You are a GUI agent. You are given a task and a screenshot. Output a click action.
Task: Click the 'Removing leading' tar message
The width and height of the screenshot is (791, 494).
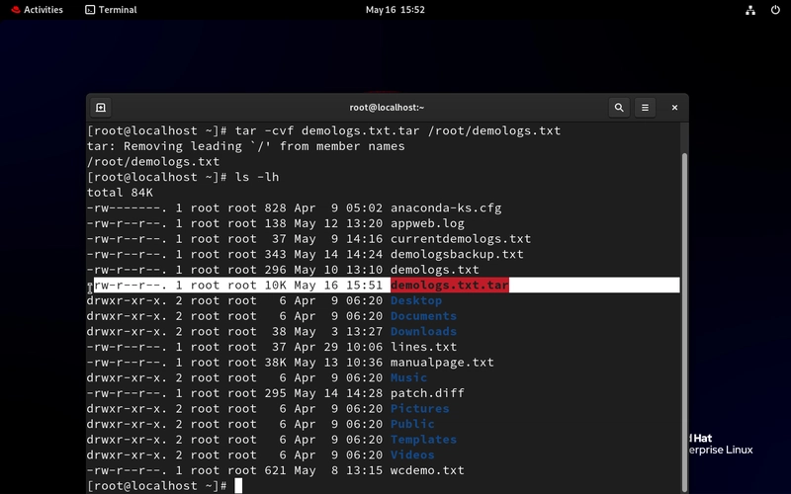(x=245, y=146)
